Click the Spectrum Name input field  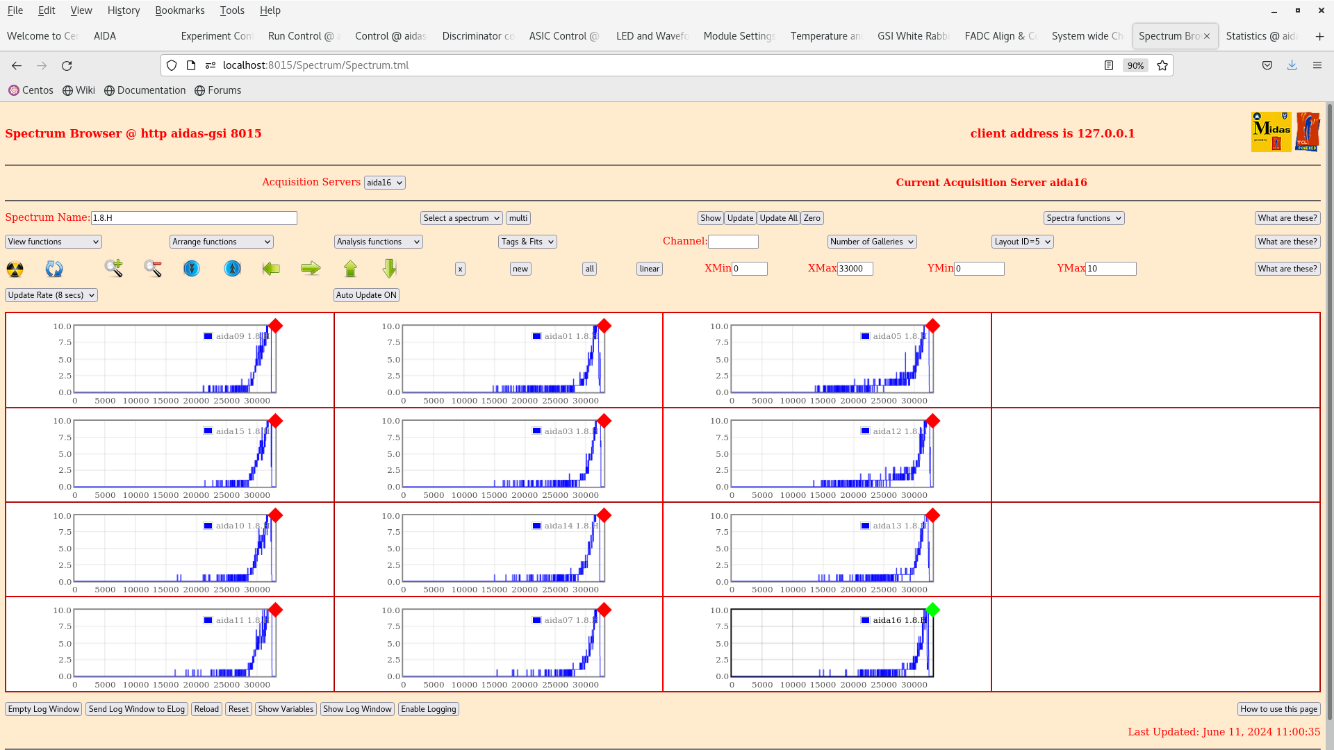coord(194,218)
